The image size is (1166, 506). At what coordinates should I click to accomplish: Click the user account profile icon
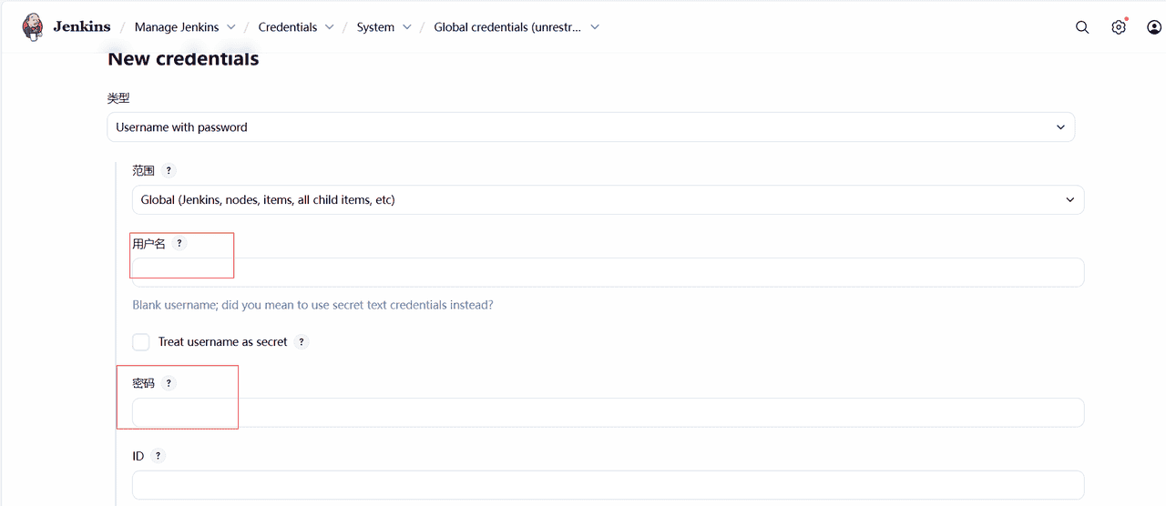click(x=1154, y=27)
